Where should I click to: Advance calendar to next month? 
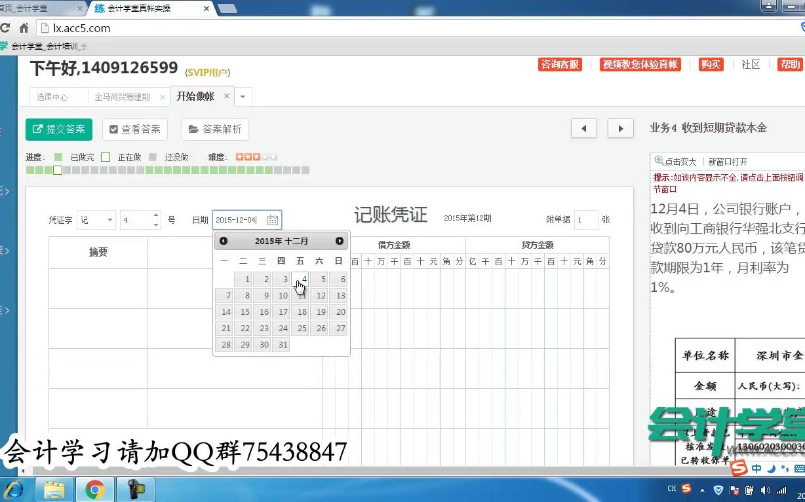coord(340,241)
